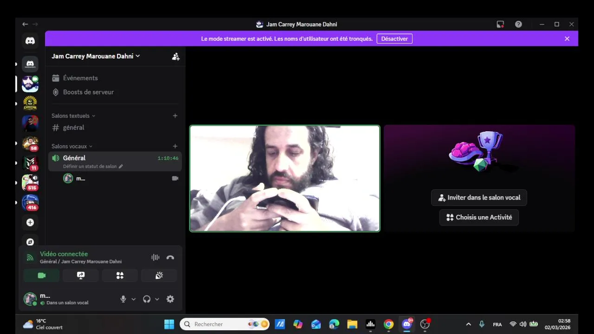
Task: Collapse Salons vocaux category
Action: coord(72,146)
